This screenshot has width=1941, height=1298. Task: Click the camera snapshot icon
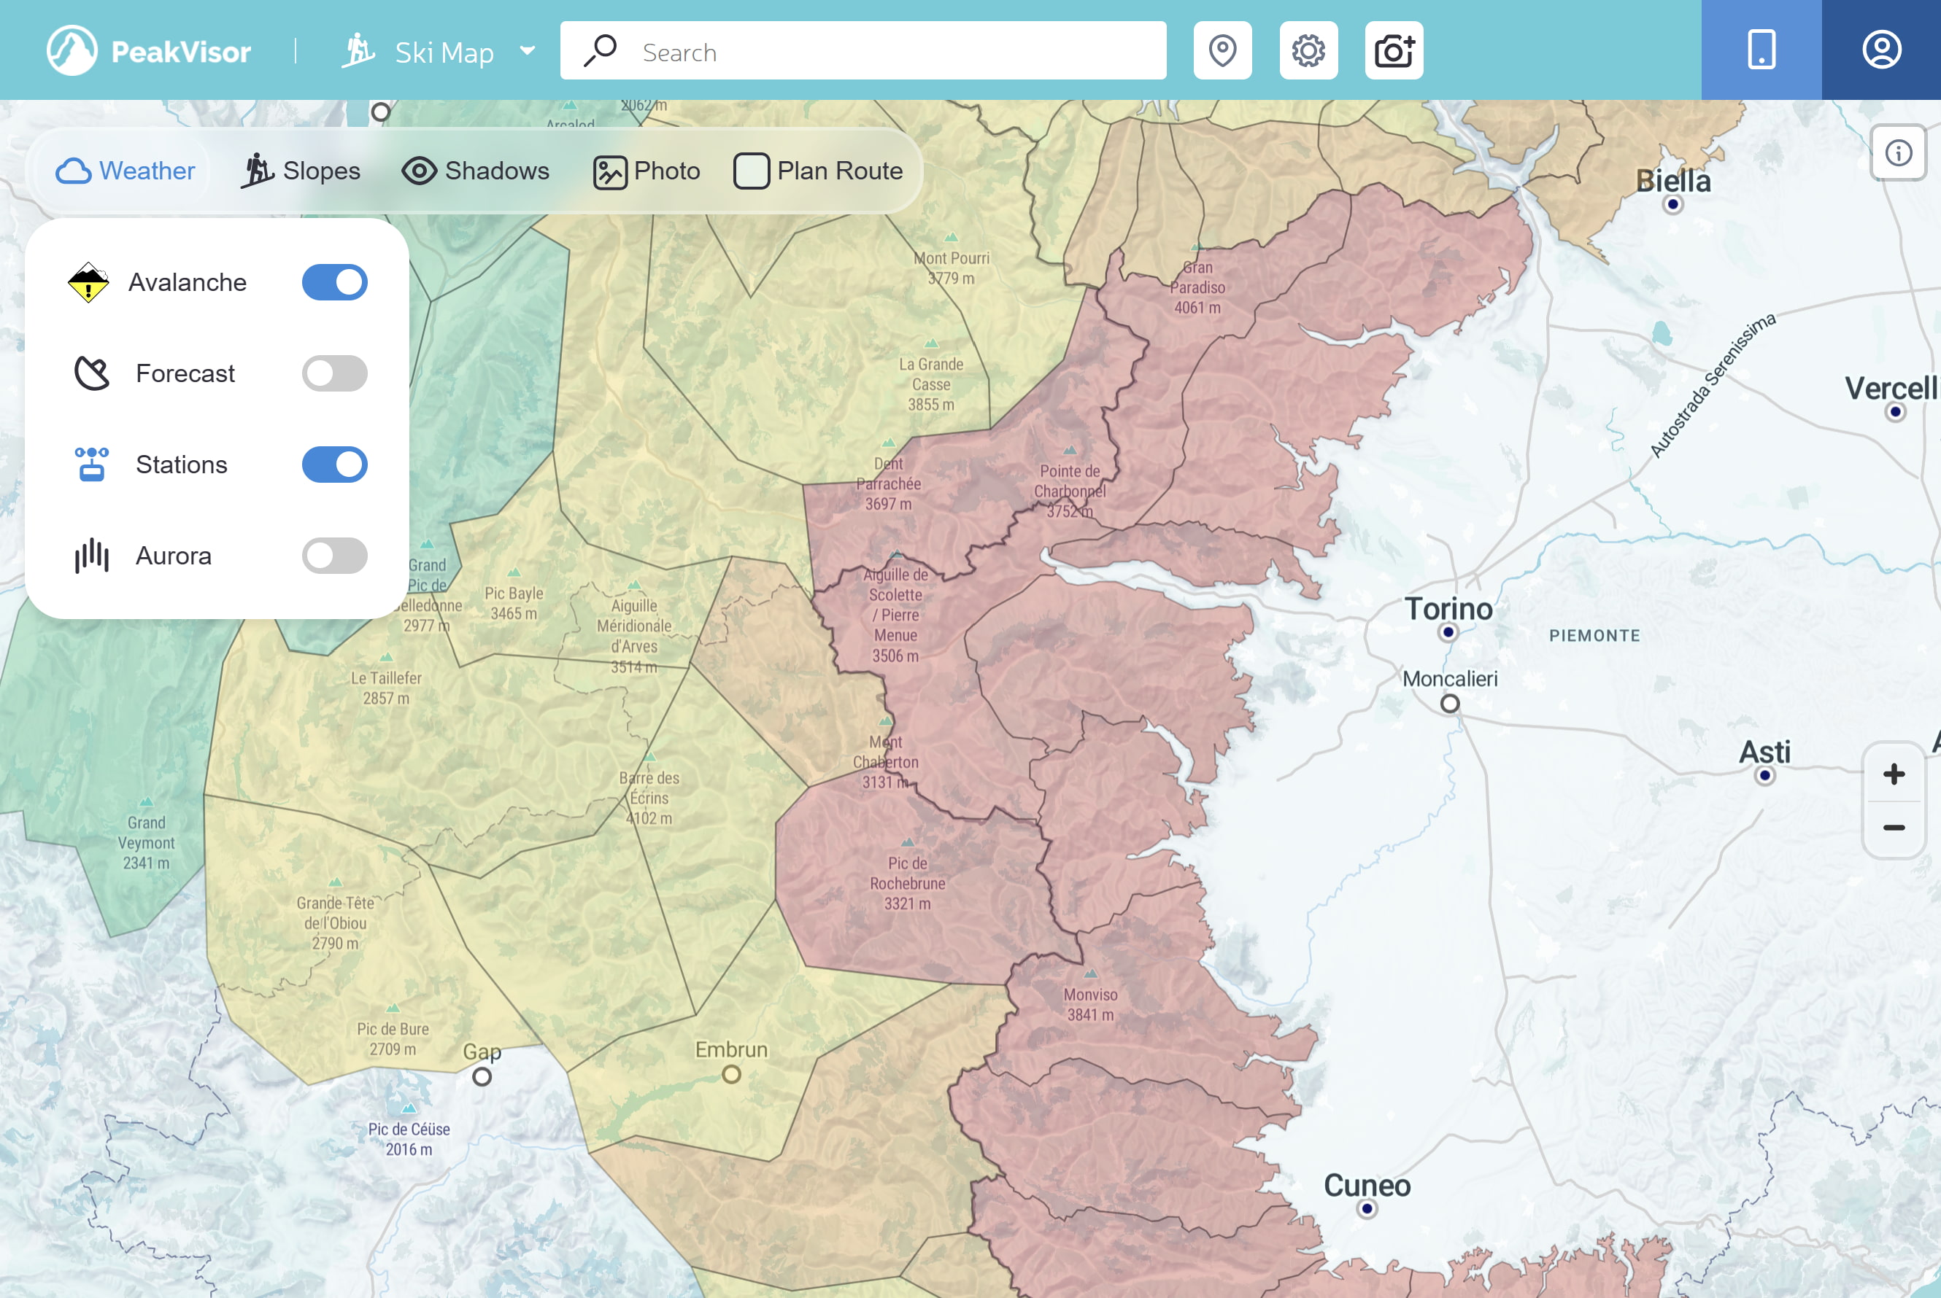pos(1394,50)
